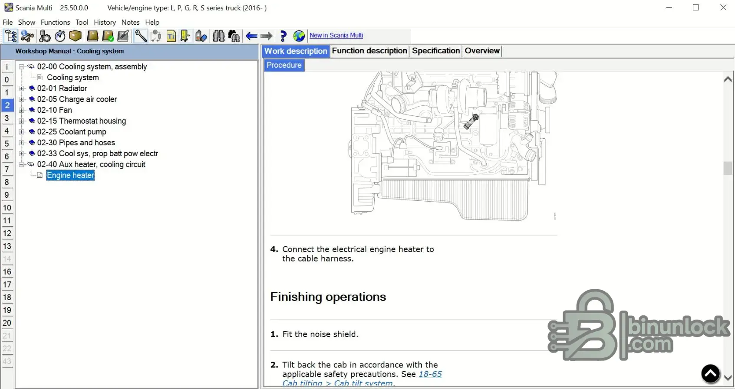The height and width of the screenshot is (389, 735).
Task: Click the circuit diagram icon beside the wrench
Action: [x=156, y=36]
